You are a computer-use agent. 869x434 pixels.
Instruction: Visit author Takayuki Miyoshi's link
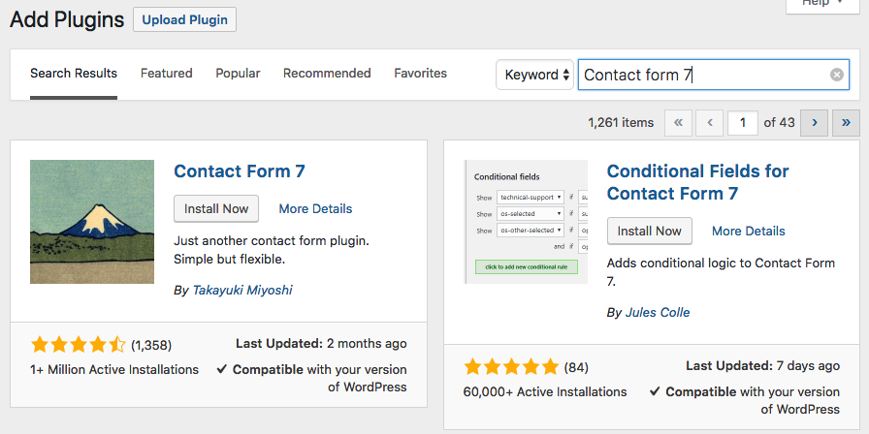pos(242,290)
